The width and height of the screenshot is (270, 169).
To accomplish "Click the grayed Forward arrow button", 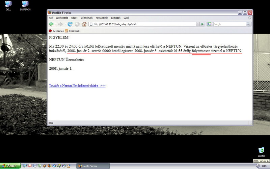I will 60,24.
